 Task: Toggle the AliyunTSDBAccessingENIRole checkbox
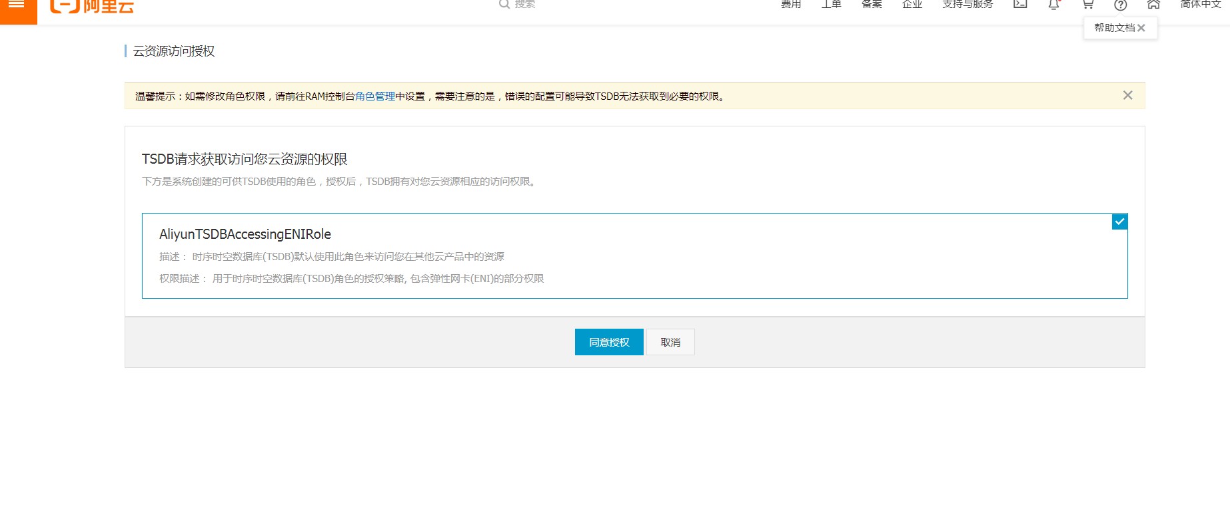pyautogui.click(x=1119, y=222)
